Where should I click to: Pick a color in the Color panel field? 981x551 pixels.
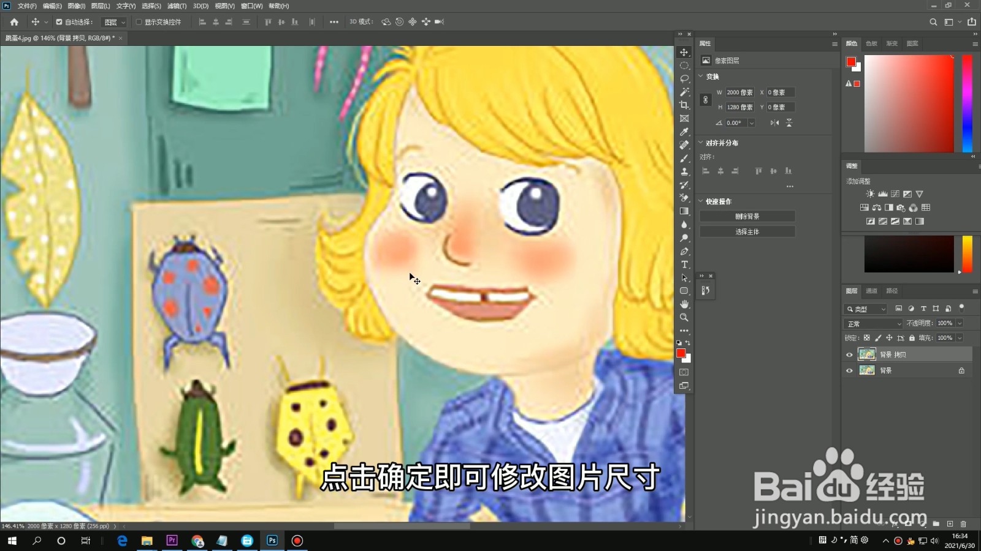[x=909, y=103]
